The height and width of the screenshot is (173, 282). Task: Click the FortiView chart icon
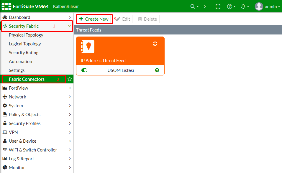(x=5, y=88)
